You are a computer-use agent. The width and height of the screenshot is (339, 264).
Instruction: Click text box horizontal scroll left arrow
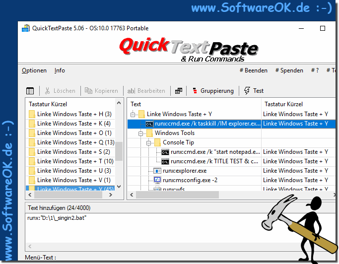pos(30,246)
